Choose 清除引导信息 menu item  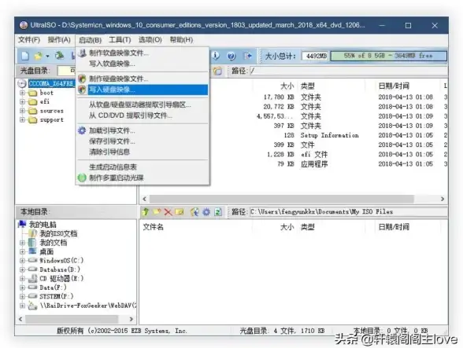[143, 152]
